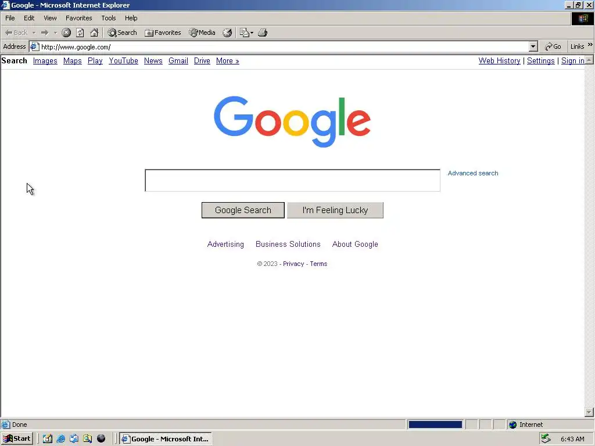
Task: Open the Edit menu
Action: (x=29, y=18)
